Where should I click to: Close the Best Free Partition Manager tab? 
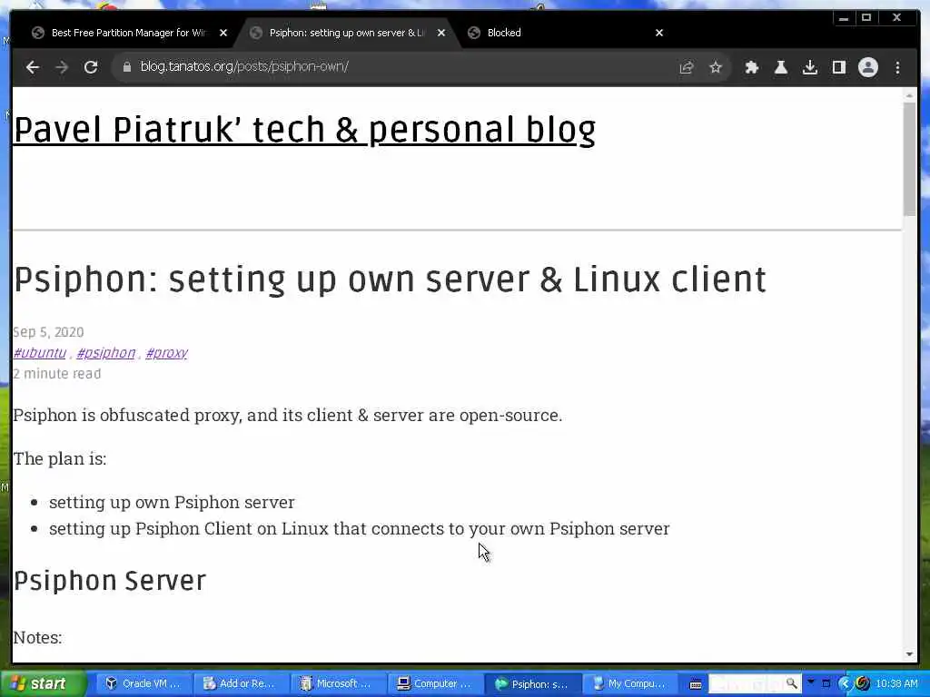[223, 33]
